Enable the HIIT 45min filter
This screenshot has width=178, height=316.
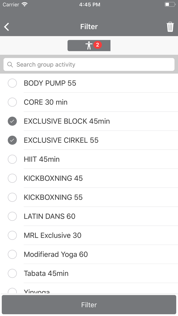click(12, 159)
